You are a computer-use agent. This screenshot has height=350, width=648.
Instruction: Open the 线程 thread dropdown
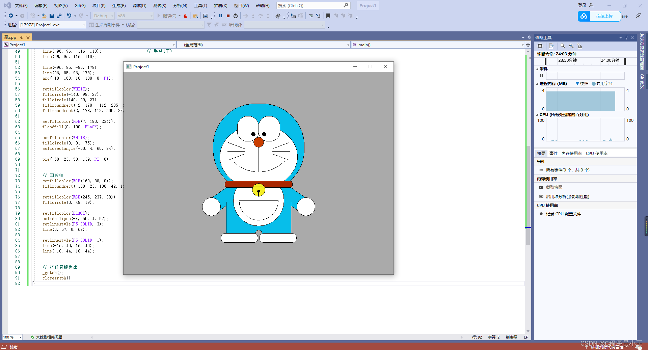pos(170,25)
